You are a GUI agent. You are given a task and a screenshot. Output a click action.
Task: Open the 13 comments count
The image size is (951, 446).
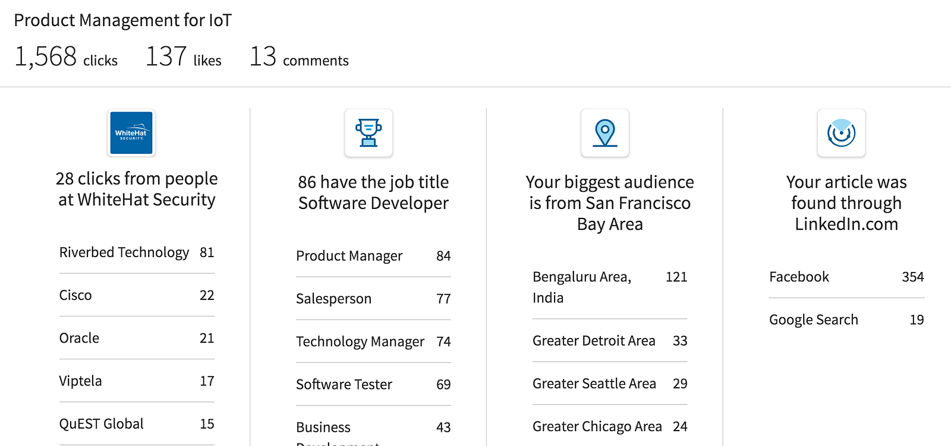click(x=298, y=58)
